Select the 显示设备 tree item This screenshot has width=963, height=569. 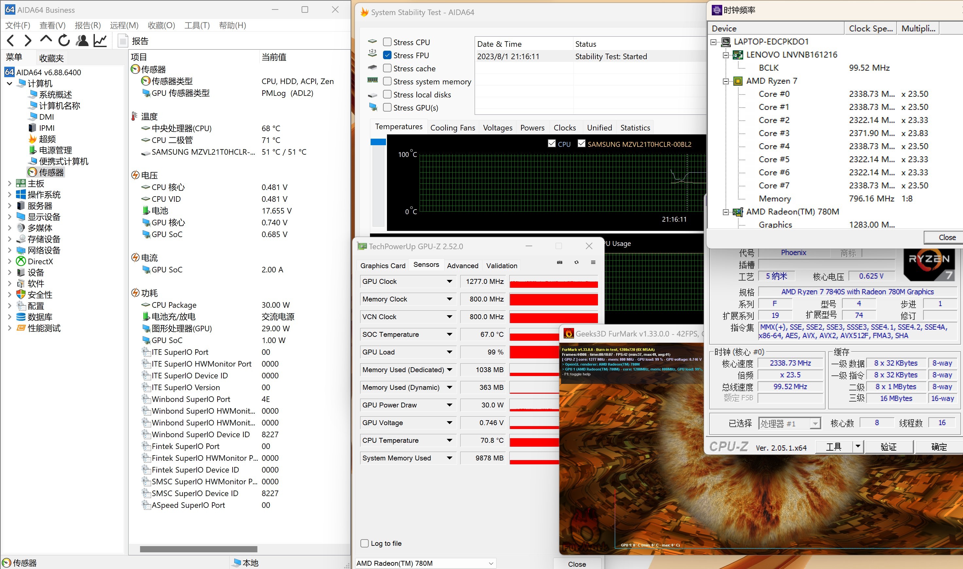44,217
